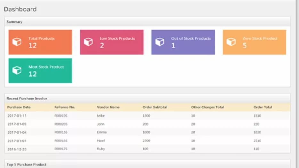The height and width of the screenshot is (168, 299).
Task: Click the box icon in Total Products card
Action: [17, 42]
